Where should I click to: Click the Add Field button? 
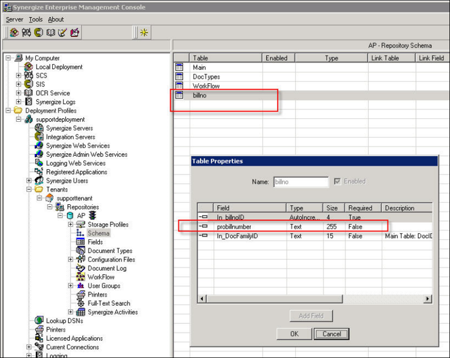point(311,316)
